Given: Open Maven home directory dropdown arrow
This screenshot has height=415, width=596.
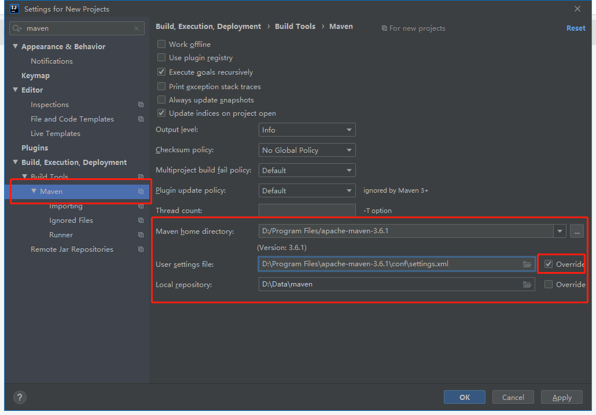Looking at the screenshot, I should pos(560,231).
